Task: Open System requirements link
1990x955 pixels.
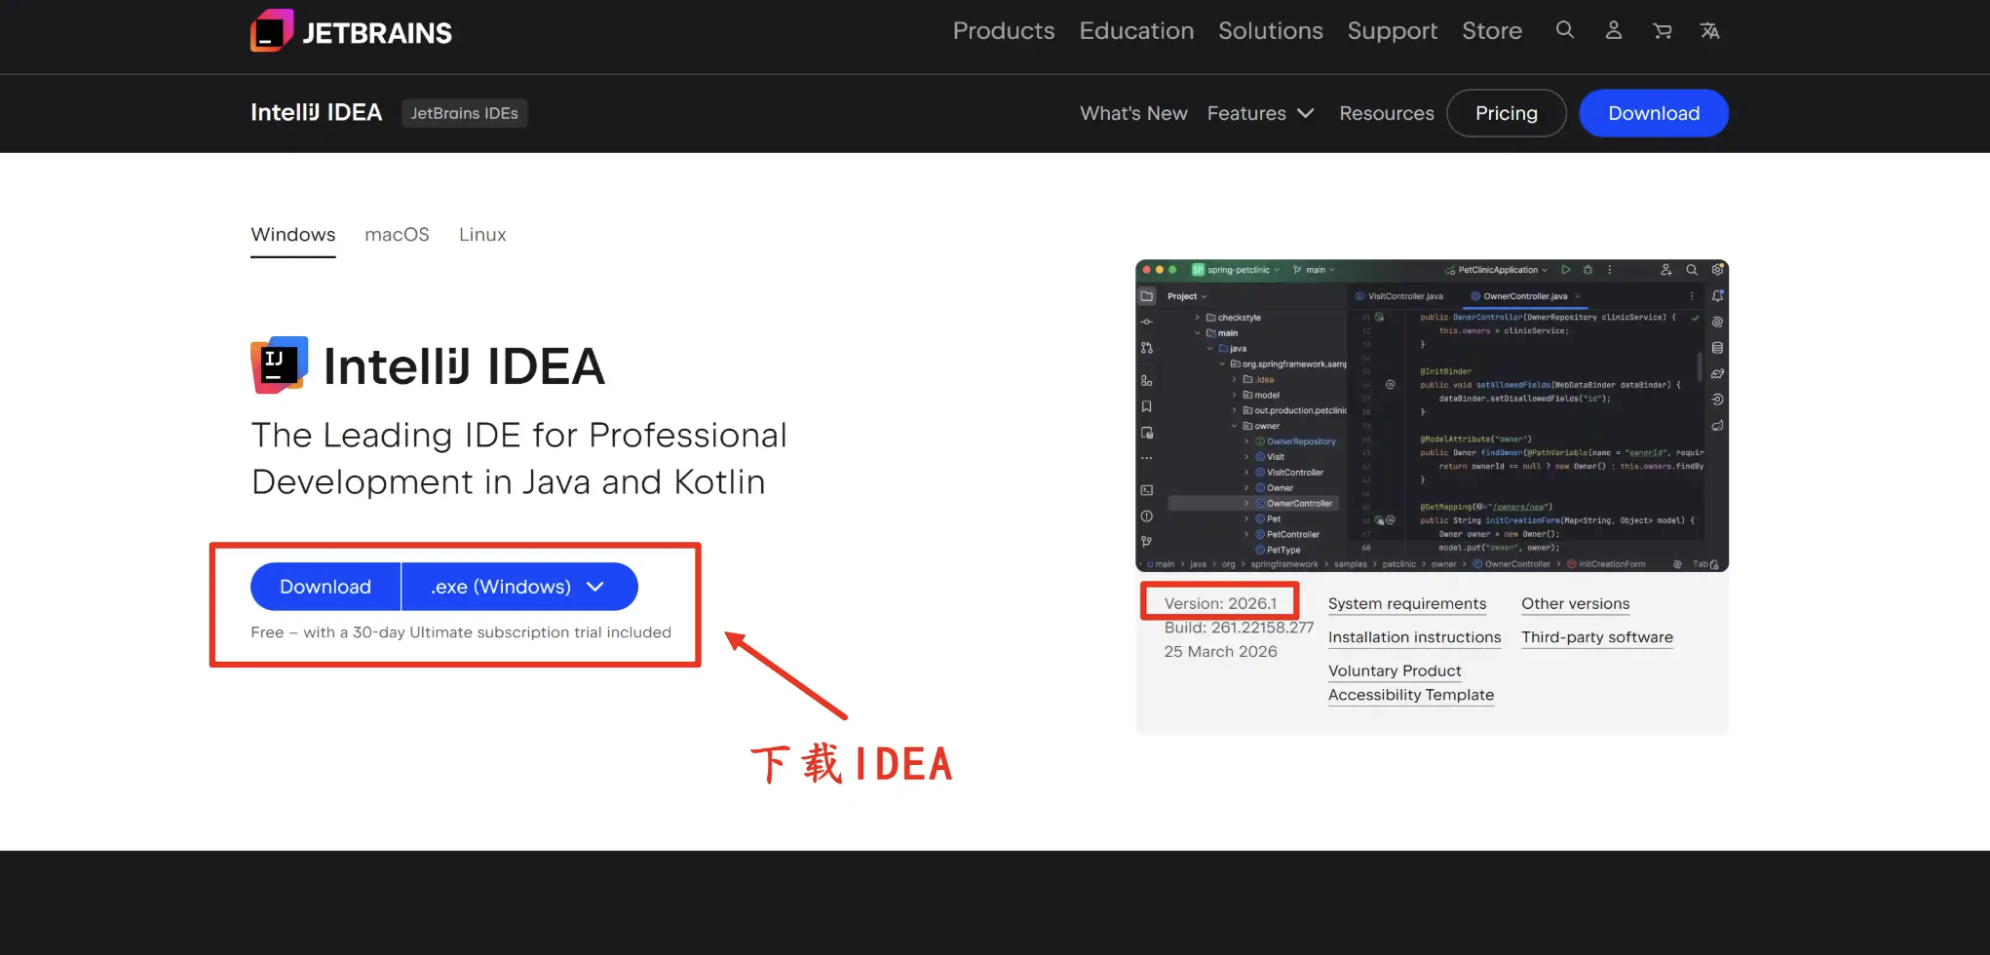Action: point(1407,604)
